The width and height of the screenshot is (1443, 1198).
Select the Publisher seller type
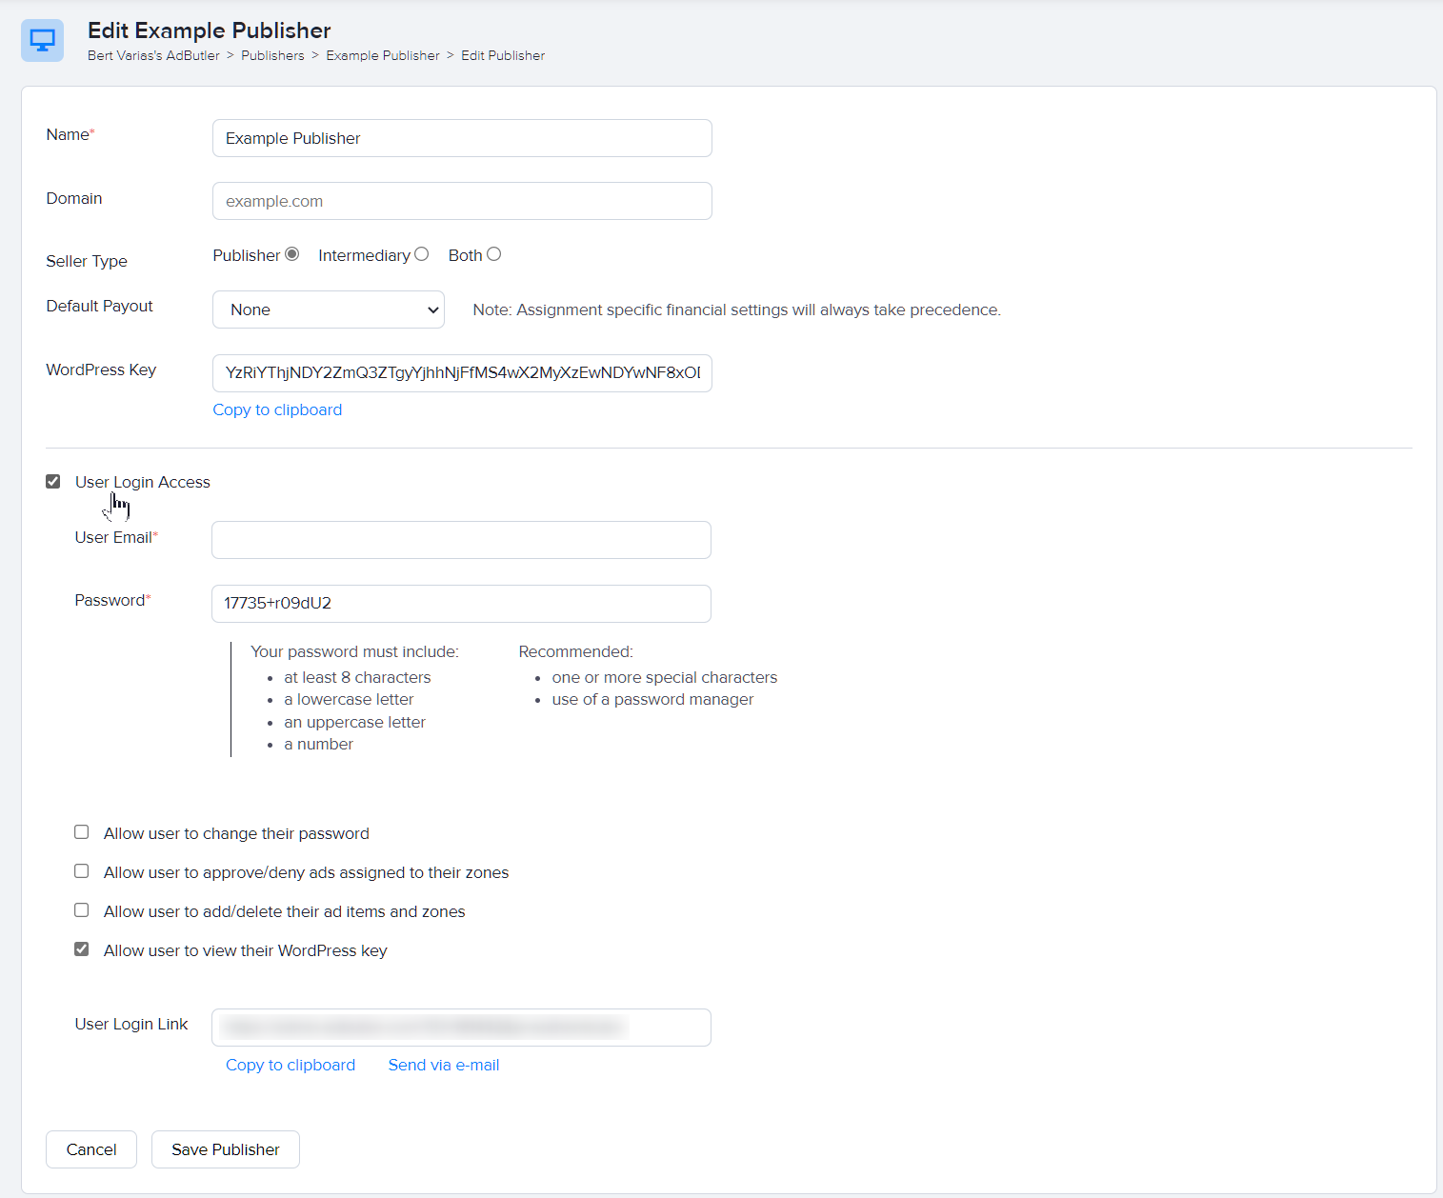pyautogui.click(x=291, y=253)
